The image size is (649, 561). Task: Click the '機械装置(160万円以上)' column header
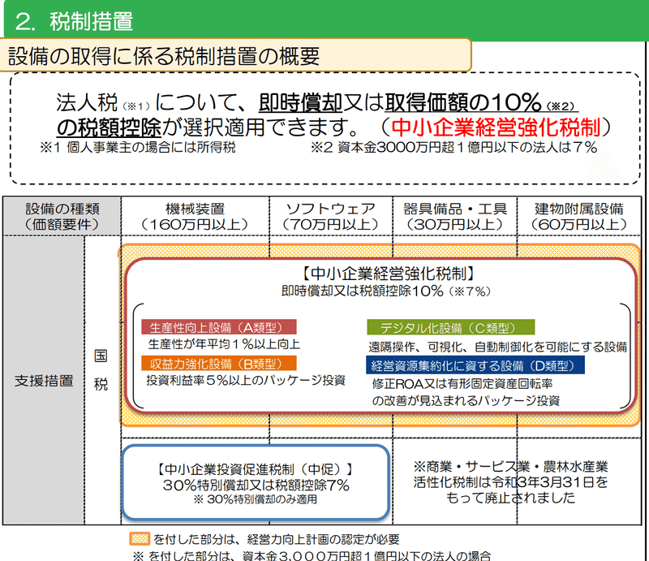195,216
